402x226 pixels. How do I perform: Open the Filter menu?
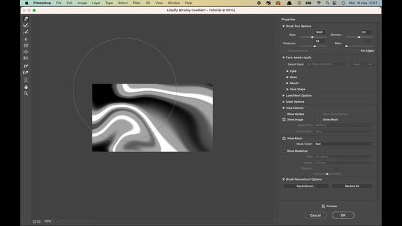click(137, 3)
